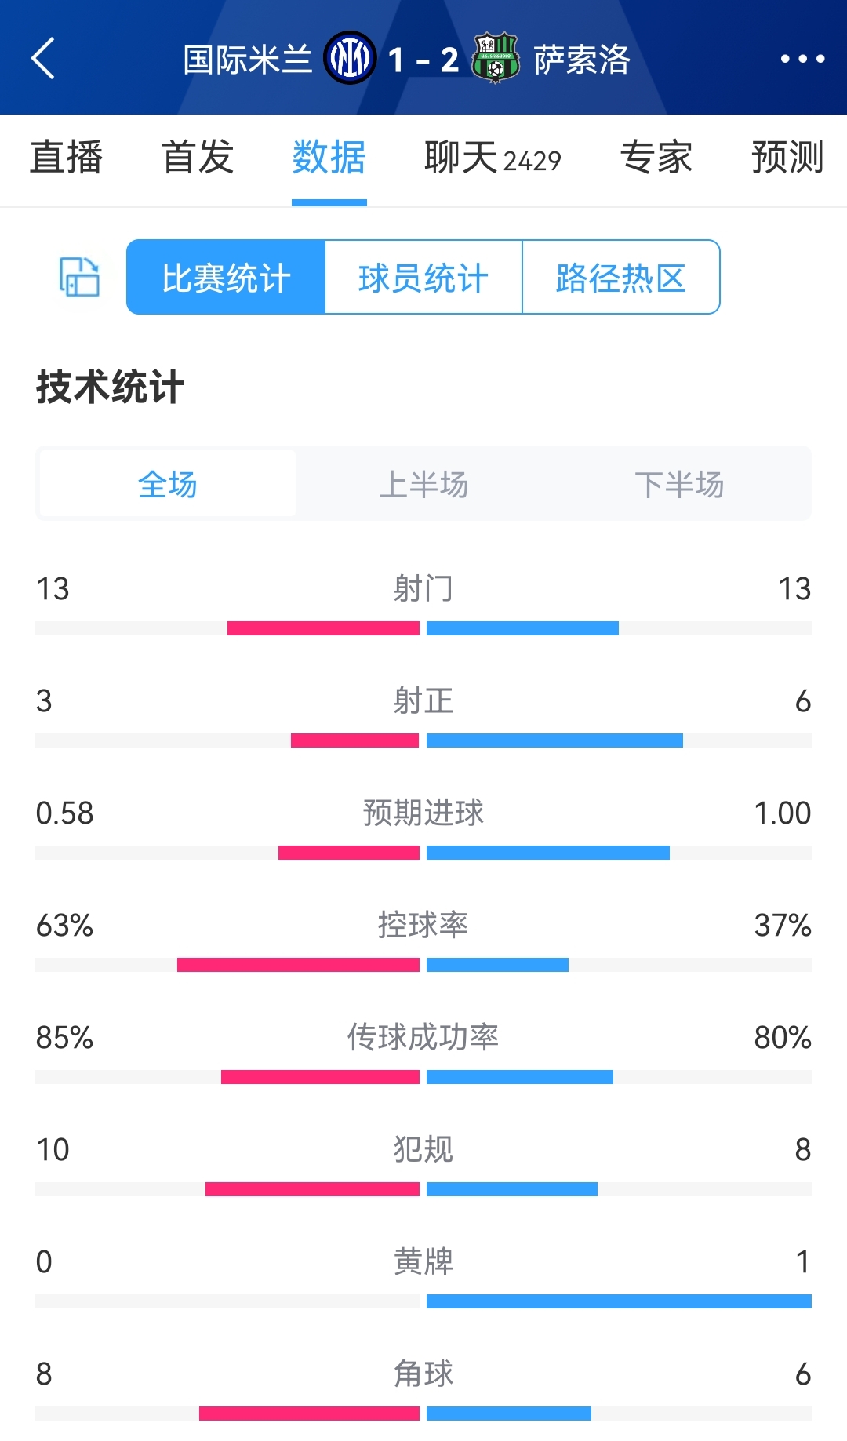Show 下半场 second half stats

click(679, 484)
